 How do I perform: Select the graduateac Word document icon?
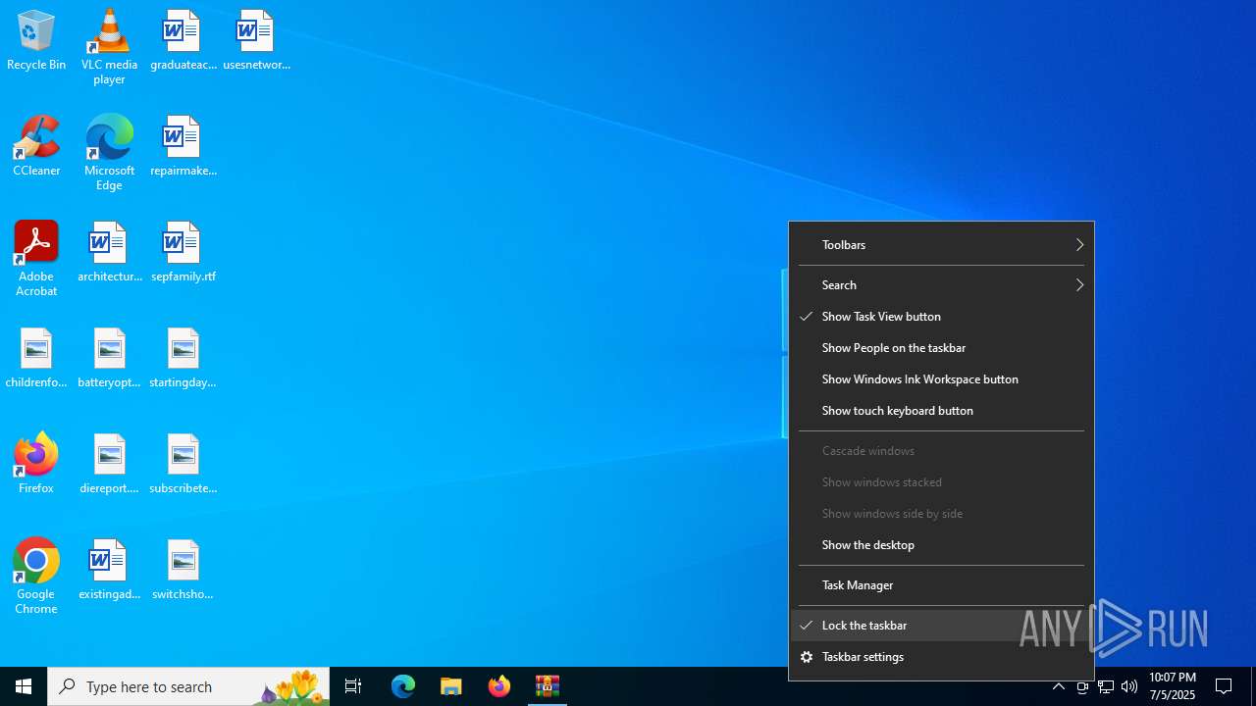pos(183,41)
